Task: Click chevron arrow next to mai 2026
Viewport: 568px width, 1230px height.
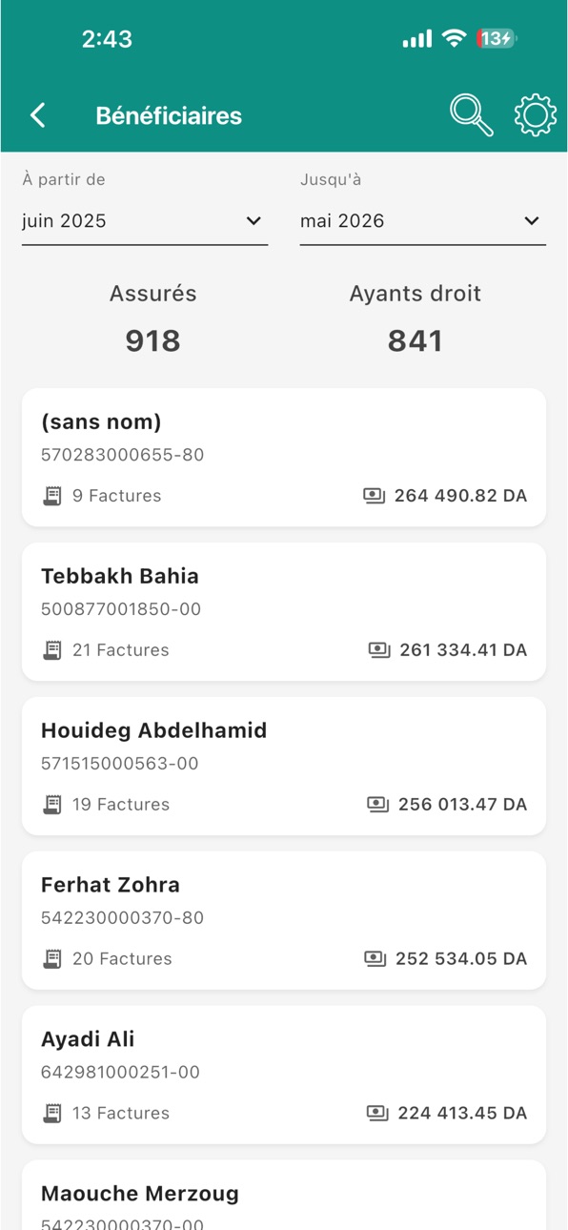Action: (x=532, y=221)
